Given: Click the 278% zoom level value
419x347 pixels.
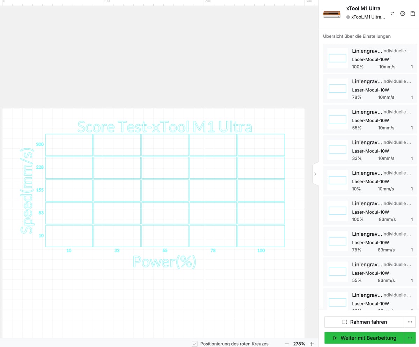Looking at the screenshot, I should [x=299, y=344].
